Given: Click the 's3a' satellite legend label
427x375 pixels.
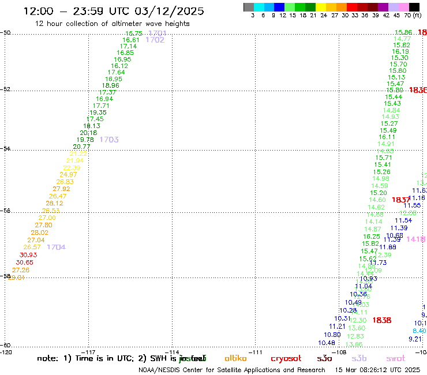Looking at the screenshot, I should pos(324,358).
